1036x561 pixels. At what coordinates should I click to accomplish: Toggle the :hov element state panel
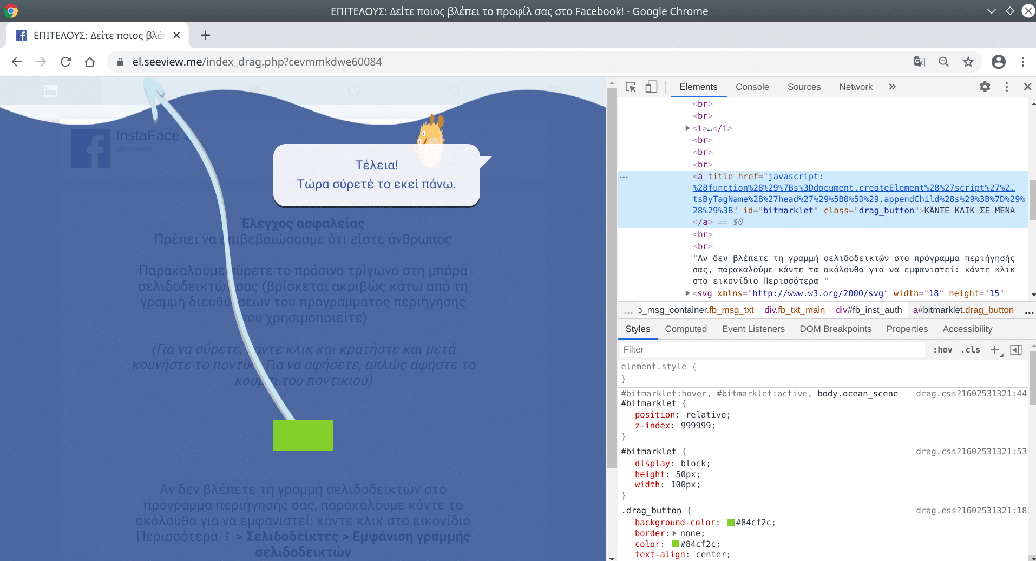942,350
